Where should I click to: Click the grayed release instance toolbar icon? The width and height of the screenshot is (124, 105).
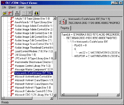(x=29, y=13)
